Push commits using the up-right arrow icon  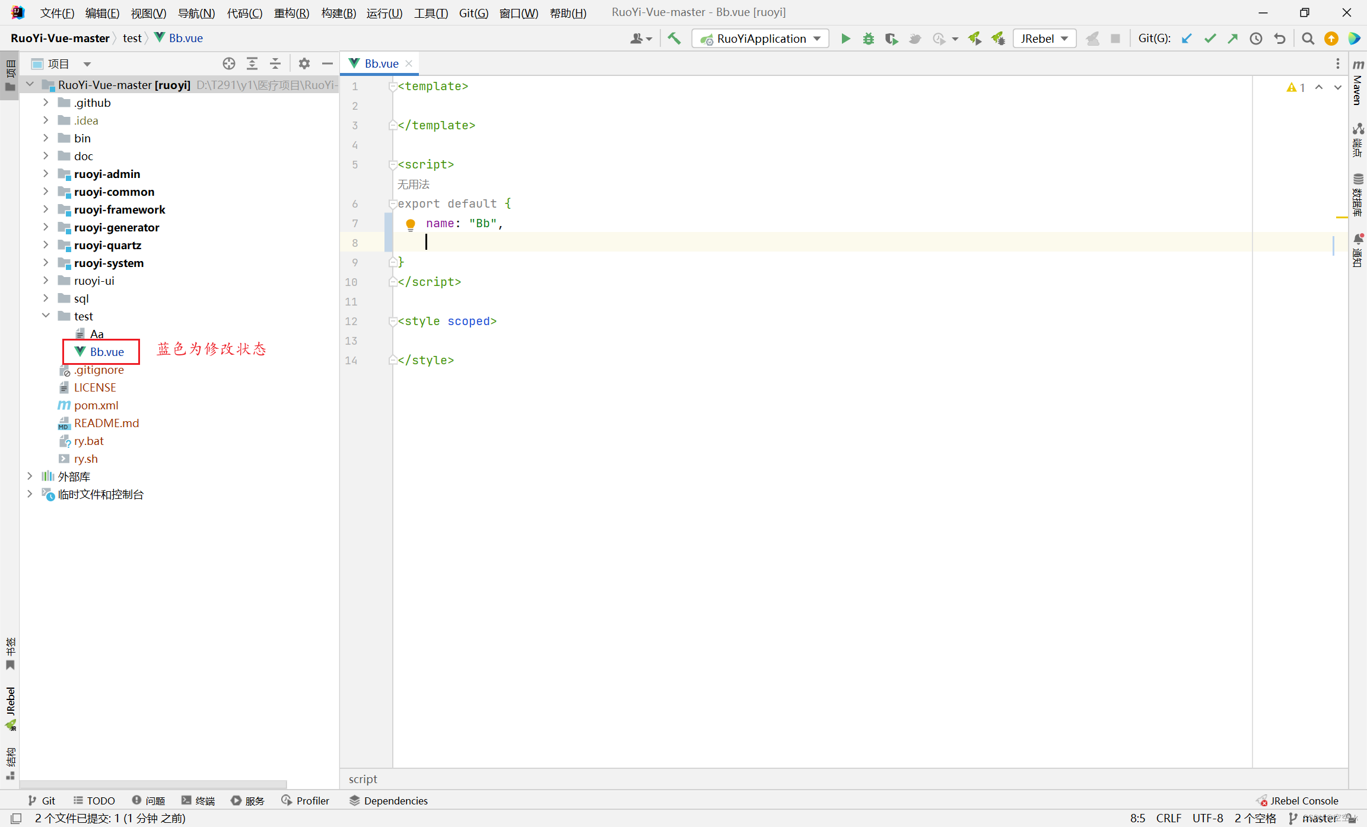point(1233,38)
